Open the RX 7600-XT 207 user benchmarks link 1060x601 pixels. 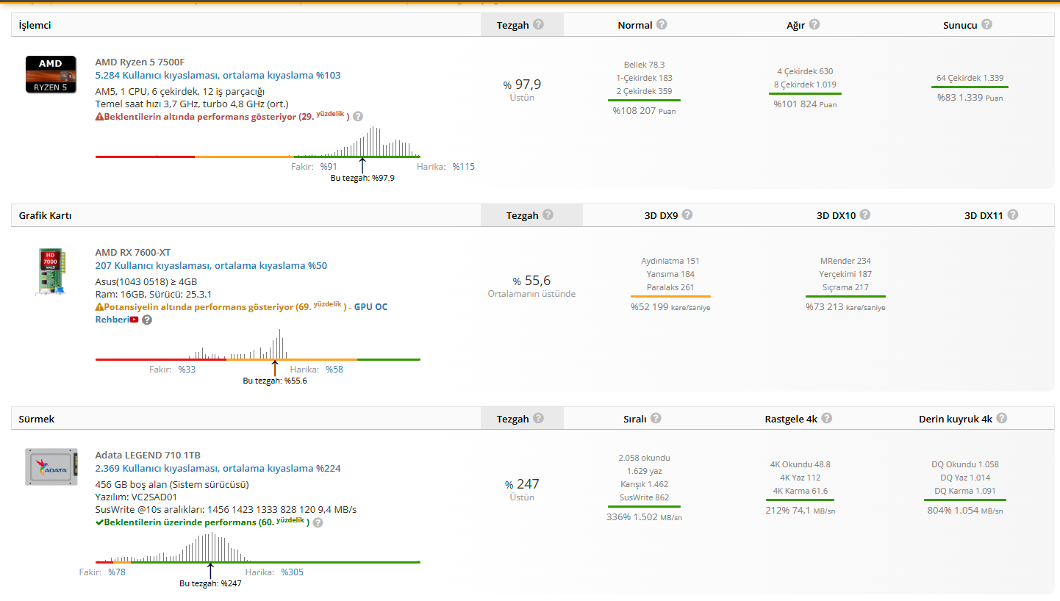point(211,265)
